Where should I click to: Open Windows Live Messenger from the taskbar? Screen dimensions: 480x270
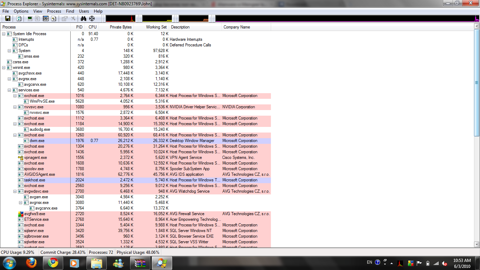(118, 263)
